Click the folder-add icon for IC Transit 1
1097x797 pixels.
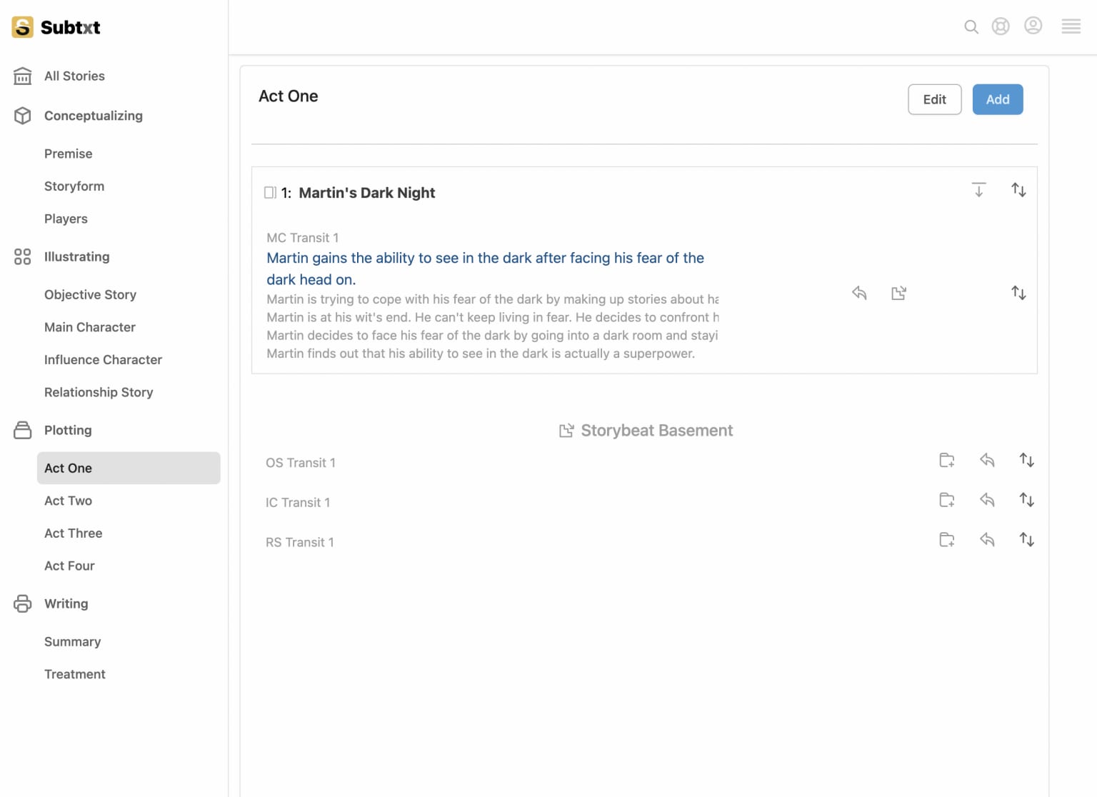coord(947,500)
